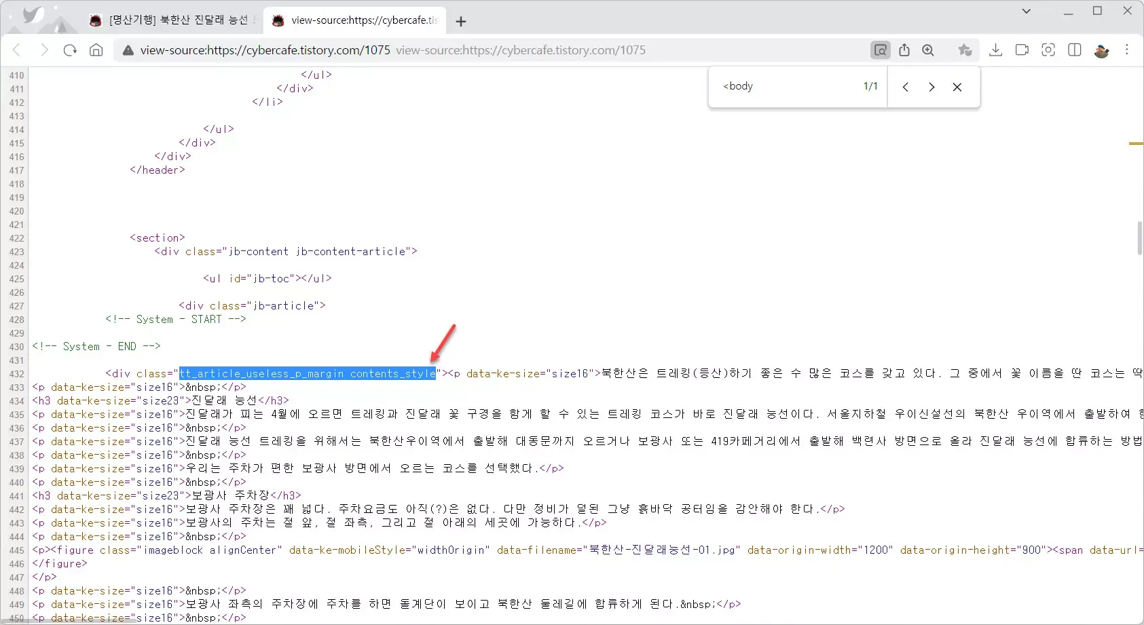Open the screen capture icon
Screen dimensions: 1144x625
1048,50
